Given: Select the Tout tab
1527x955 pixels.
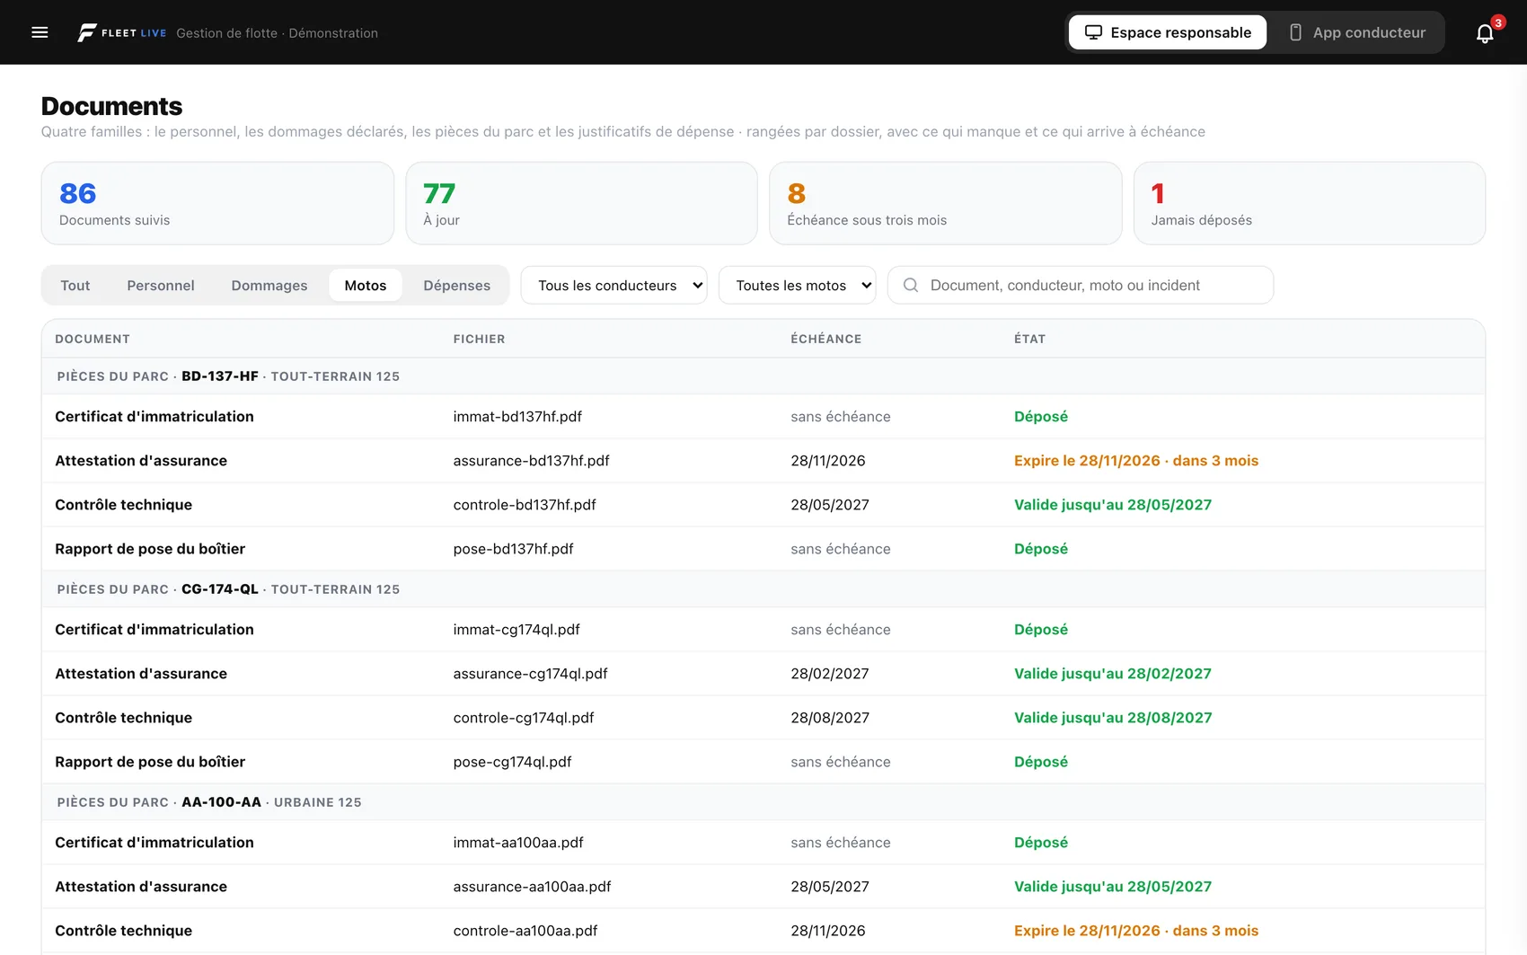Looking at the screenshot, I should 75,285.
